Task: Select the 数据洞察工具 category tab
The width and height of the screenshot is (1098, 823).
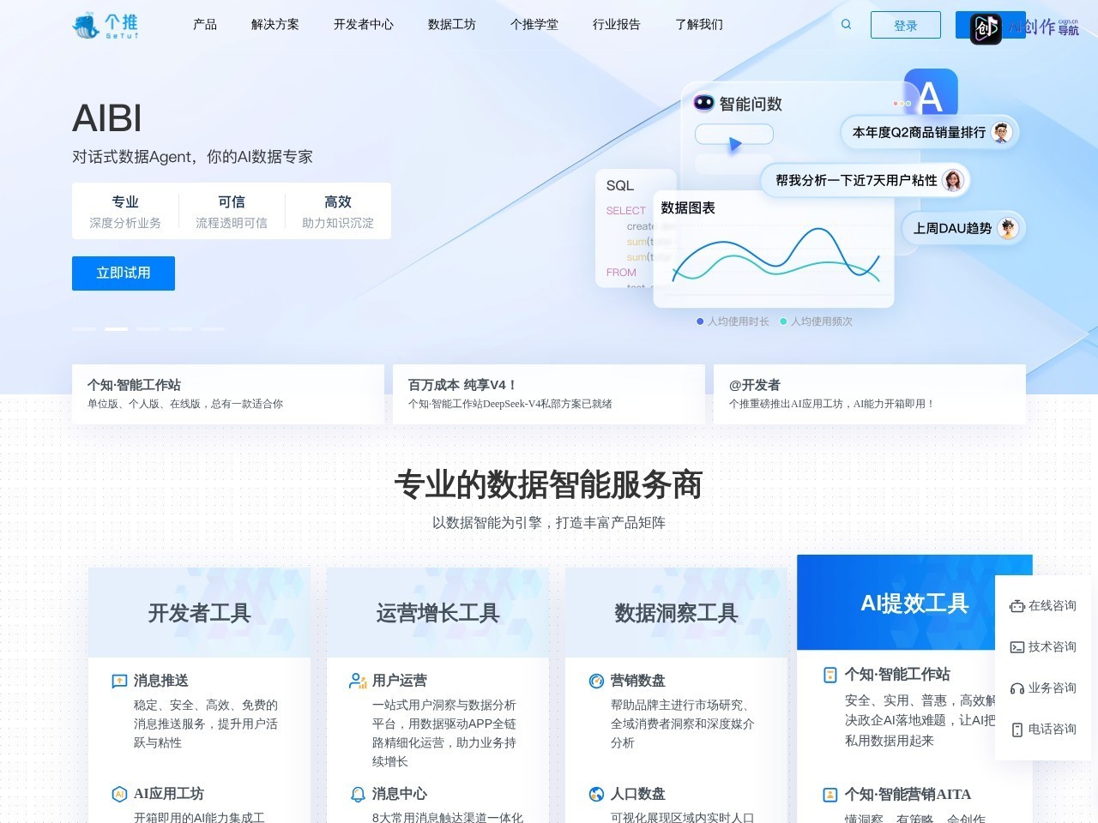Action: 676,613
